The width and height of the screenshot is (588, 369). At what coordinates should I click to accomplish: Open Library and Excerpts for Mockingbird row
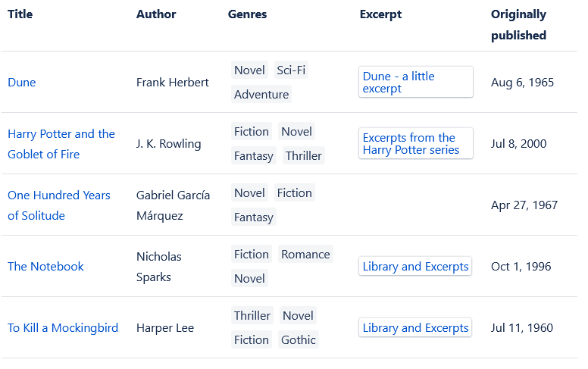(x=415, y=328)
